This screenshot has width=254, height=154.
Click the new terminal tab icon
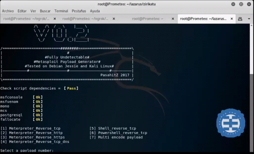click(240, 19)
